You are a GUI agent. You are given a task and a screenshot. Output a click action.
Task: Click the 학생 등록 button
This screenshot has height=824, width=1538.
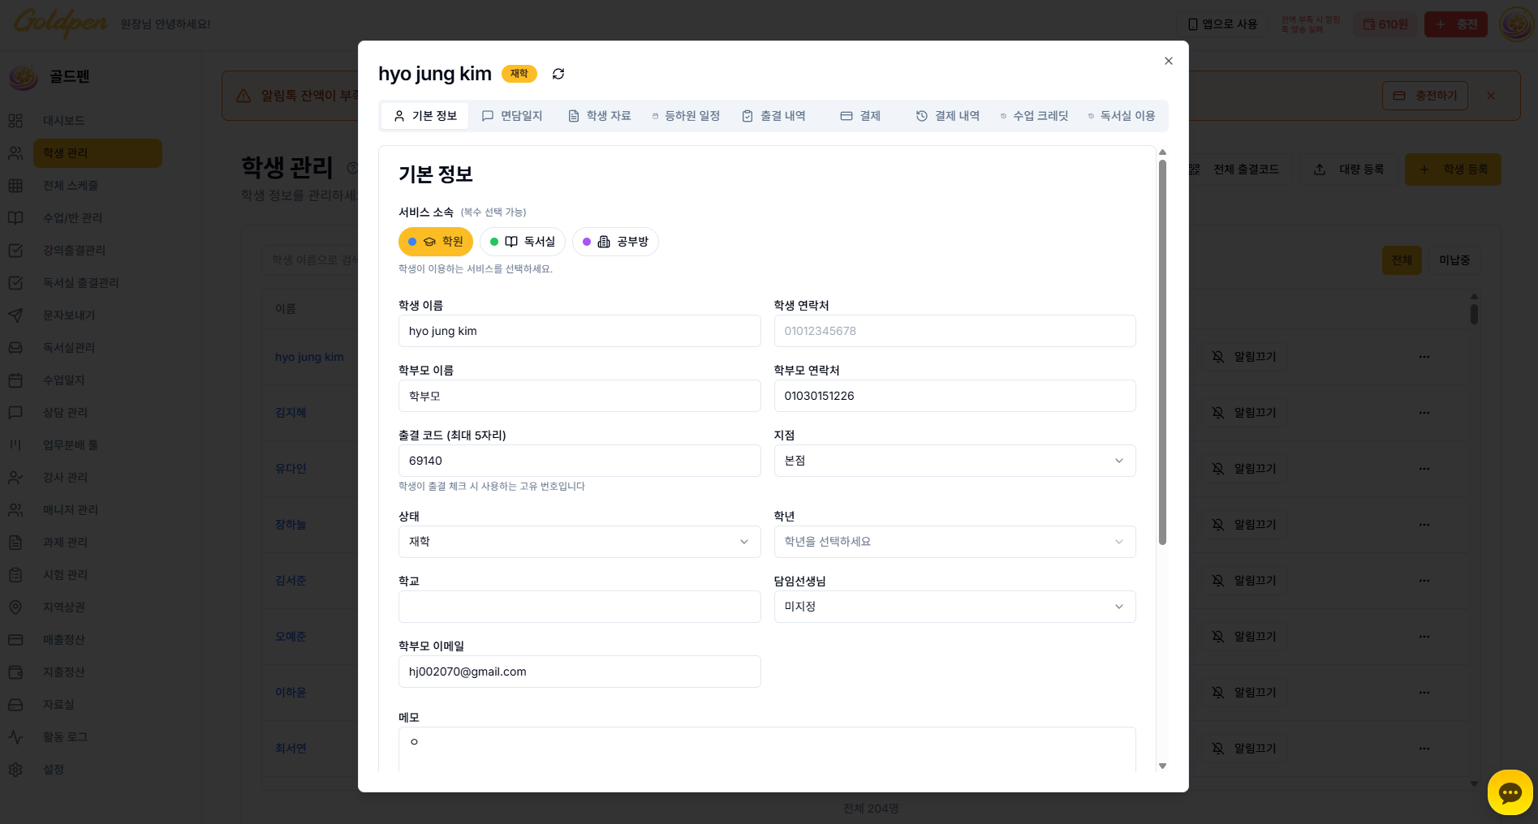1453,170
